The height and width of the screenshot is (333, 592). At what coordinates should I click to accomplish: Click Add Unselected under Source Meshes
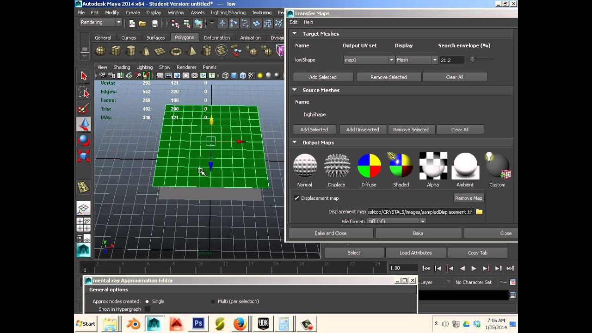pyautogui.click(x=363, y=129)
